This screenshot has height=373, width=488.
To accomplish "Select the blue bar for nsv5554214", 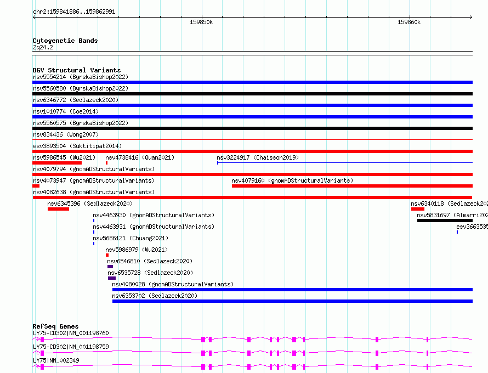I will click(252, 82).
